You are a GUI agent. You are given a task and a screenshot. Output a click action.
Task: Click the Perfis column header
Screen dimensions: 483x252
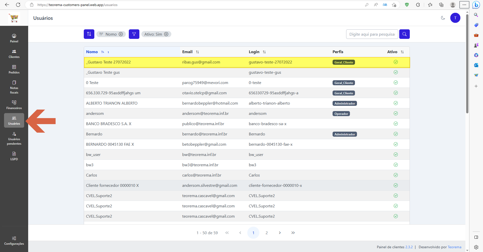[338, 52]
